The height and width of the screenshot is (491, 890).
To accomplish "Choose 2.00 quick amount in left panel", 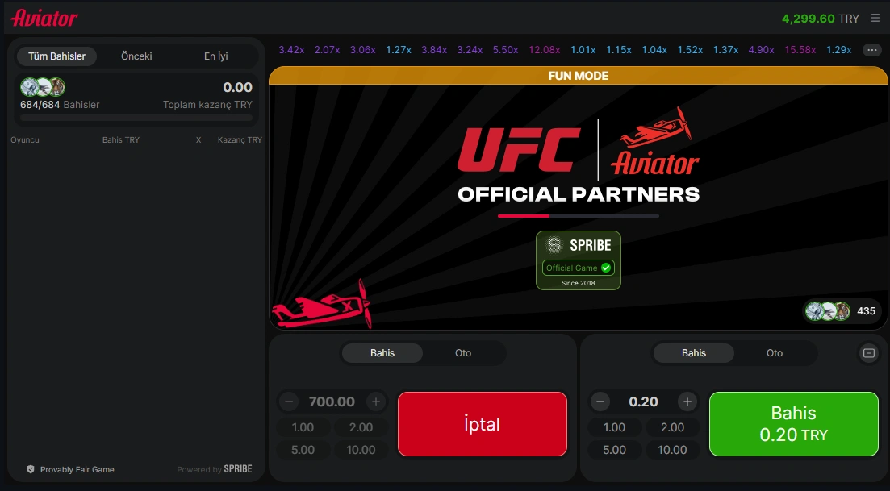I will 361,427.
